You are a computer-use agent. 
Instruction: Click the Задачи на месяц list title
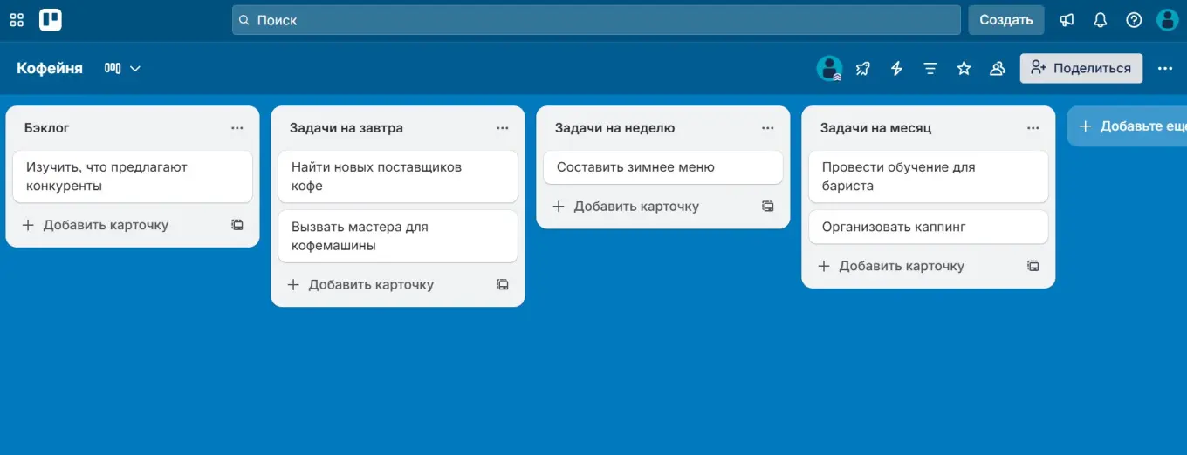click(875, 127)
